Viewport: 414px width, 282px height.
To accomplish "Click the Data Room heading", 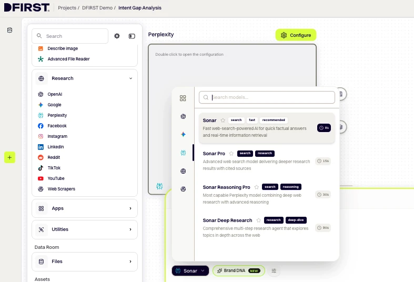I will pos(47,247).
